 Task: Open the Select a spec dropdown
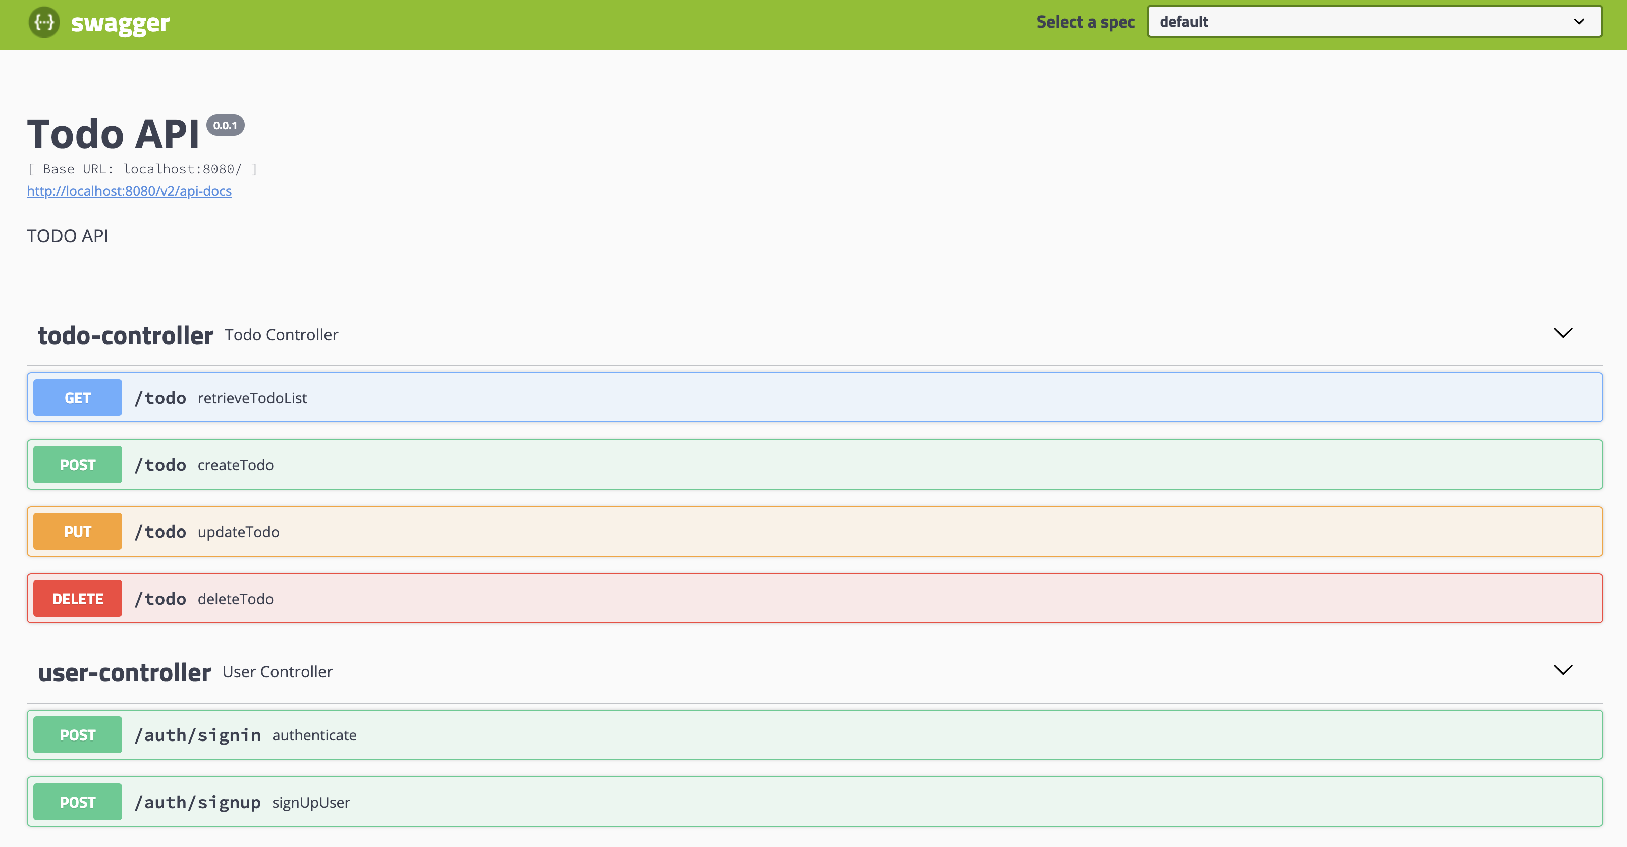1374,21
